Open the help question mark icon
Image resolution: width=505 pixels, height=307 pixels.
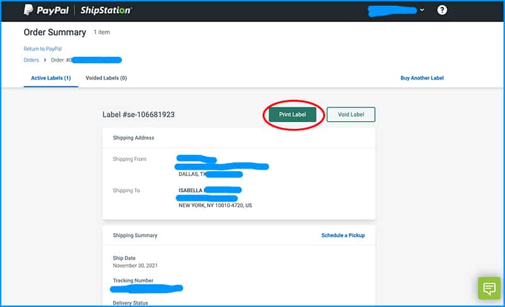click(x=442, y=10)
